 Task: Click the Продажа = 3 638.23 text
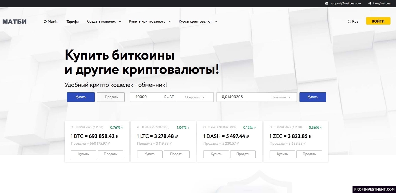(287, 144)
